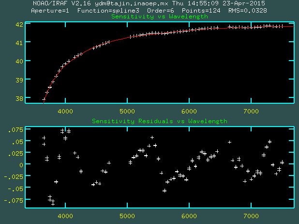The height and width of the screenshot is (224, 299).
Task: Click '7000' x-axis label under sensitivity plot
Action: [251, 111]
